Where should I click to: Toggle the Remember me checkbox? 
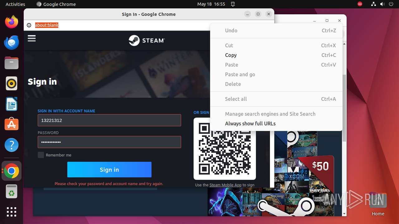[x=41, y=155]
